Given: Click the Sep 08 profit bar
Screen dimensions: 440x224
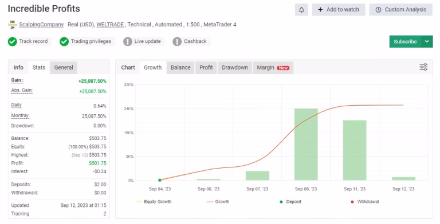Looking at the screenshot, I should pos(306,144).
